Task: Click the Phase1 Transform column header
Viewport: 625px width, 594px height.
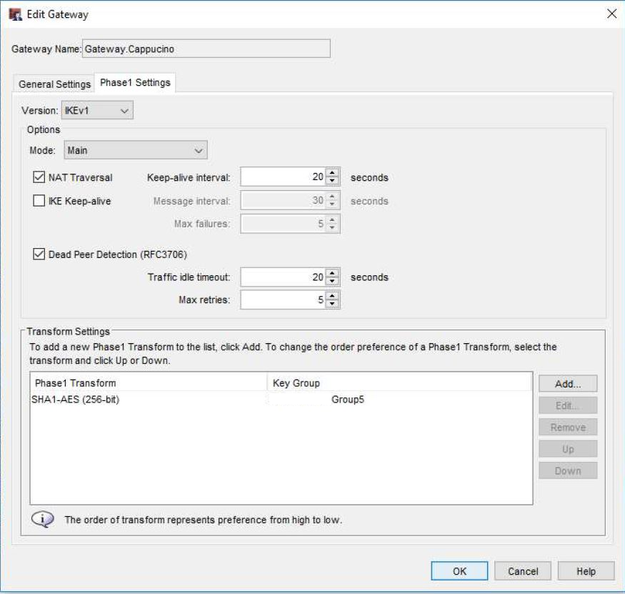Action: click(149, 383)
